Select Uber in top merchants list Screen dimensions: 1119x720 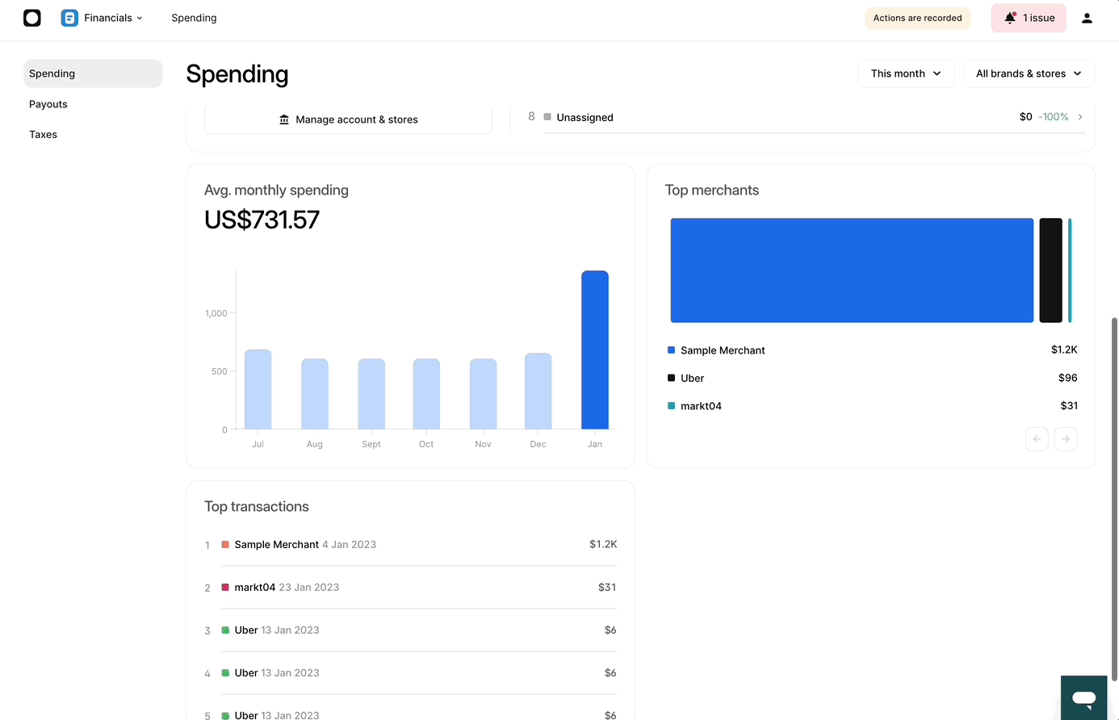[x=692, y=378]
